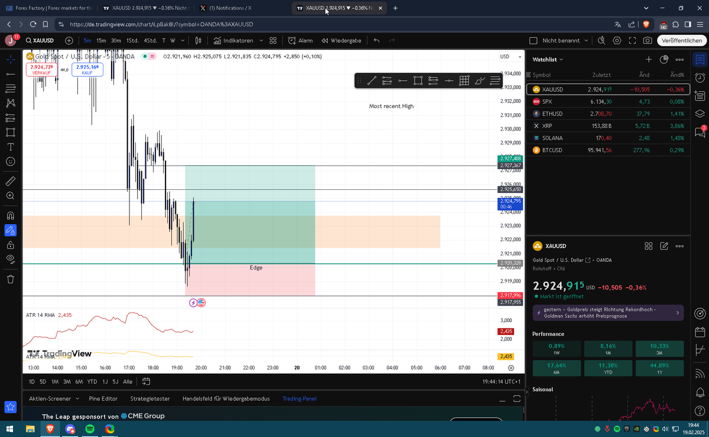Toggle stay-in-drawing-mode pencil lock icon
Viewport: 709px width, 437px height.
point(10,230)
